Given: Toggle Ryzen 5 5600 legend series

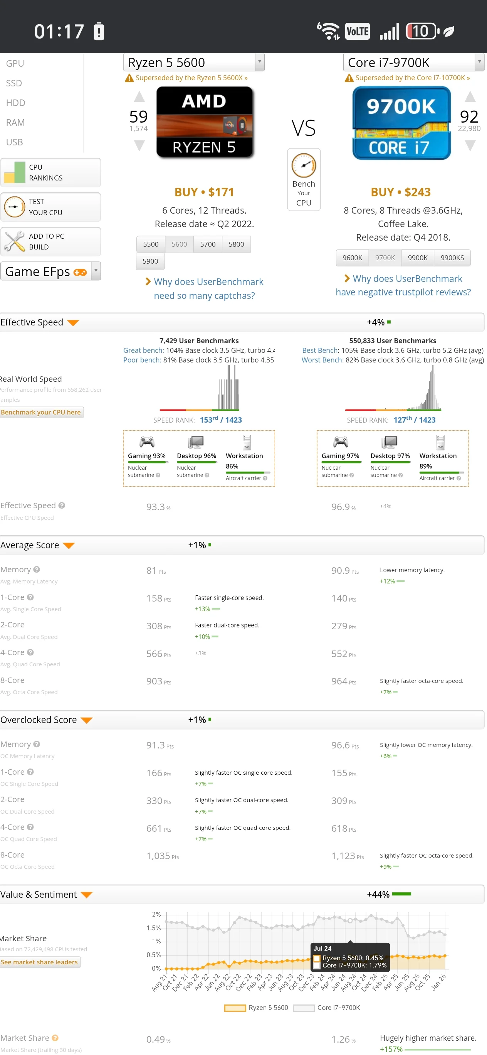Looking at the screenshot, I should point(235,1008).
